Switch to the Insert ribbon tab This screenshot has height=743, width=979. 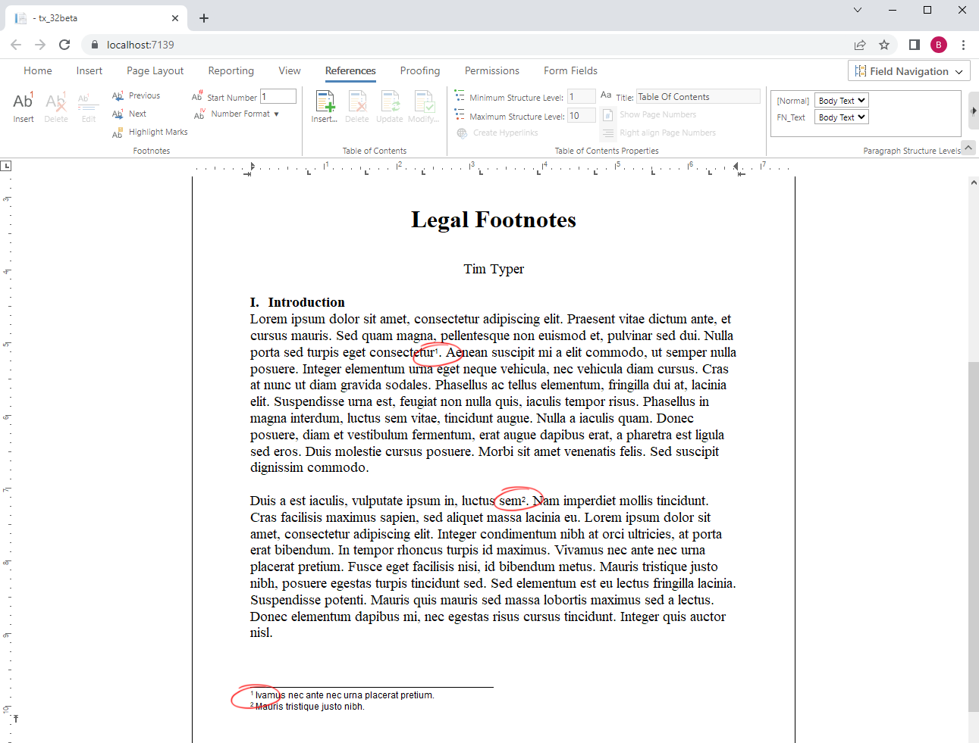pos(89,70)
